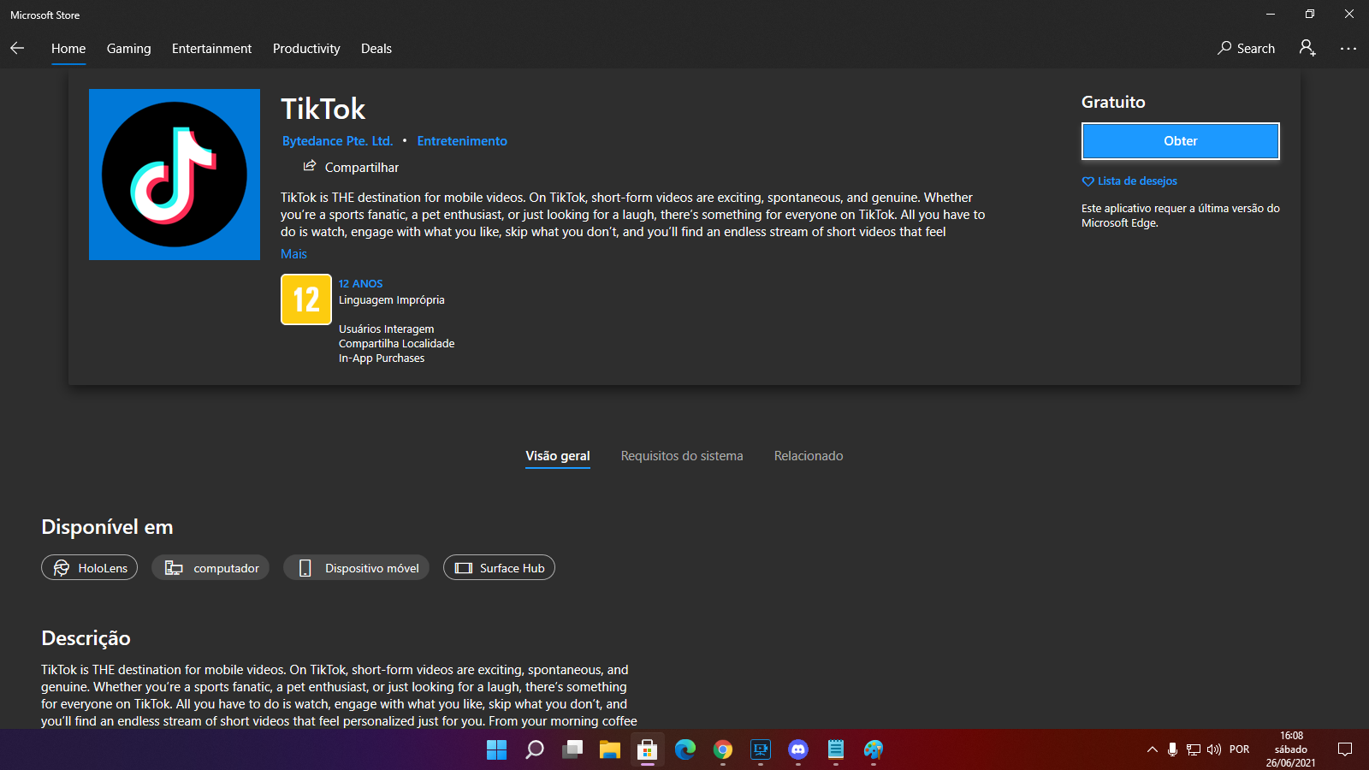Viewport: 1369px width, 770px height.
Task: Click the Surface Hub screen icon
Action: click(464, 568)
